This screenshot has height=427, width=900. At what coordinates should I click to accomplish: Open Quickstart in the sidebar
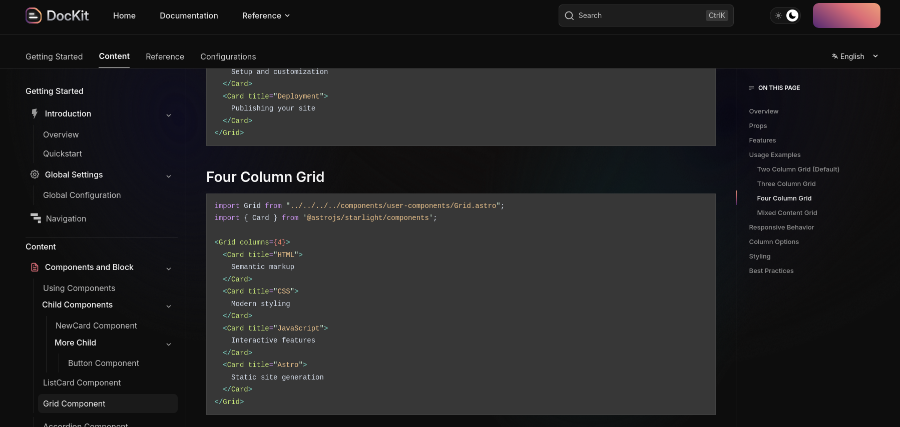click(62, 153)
